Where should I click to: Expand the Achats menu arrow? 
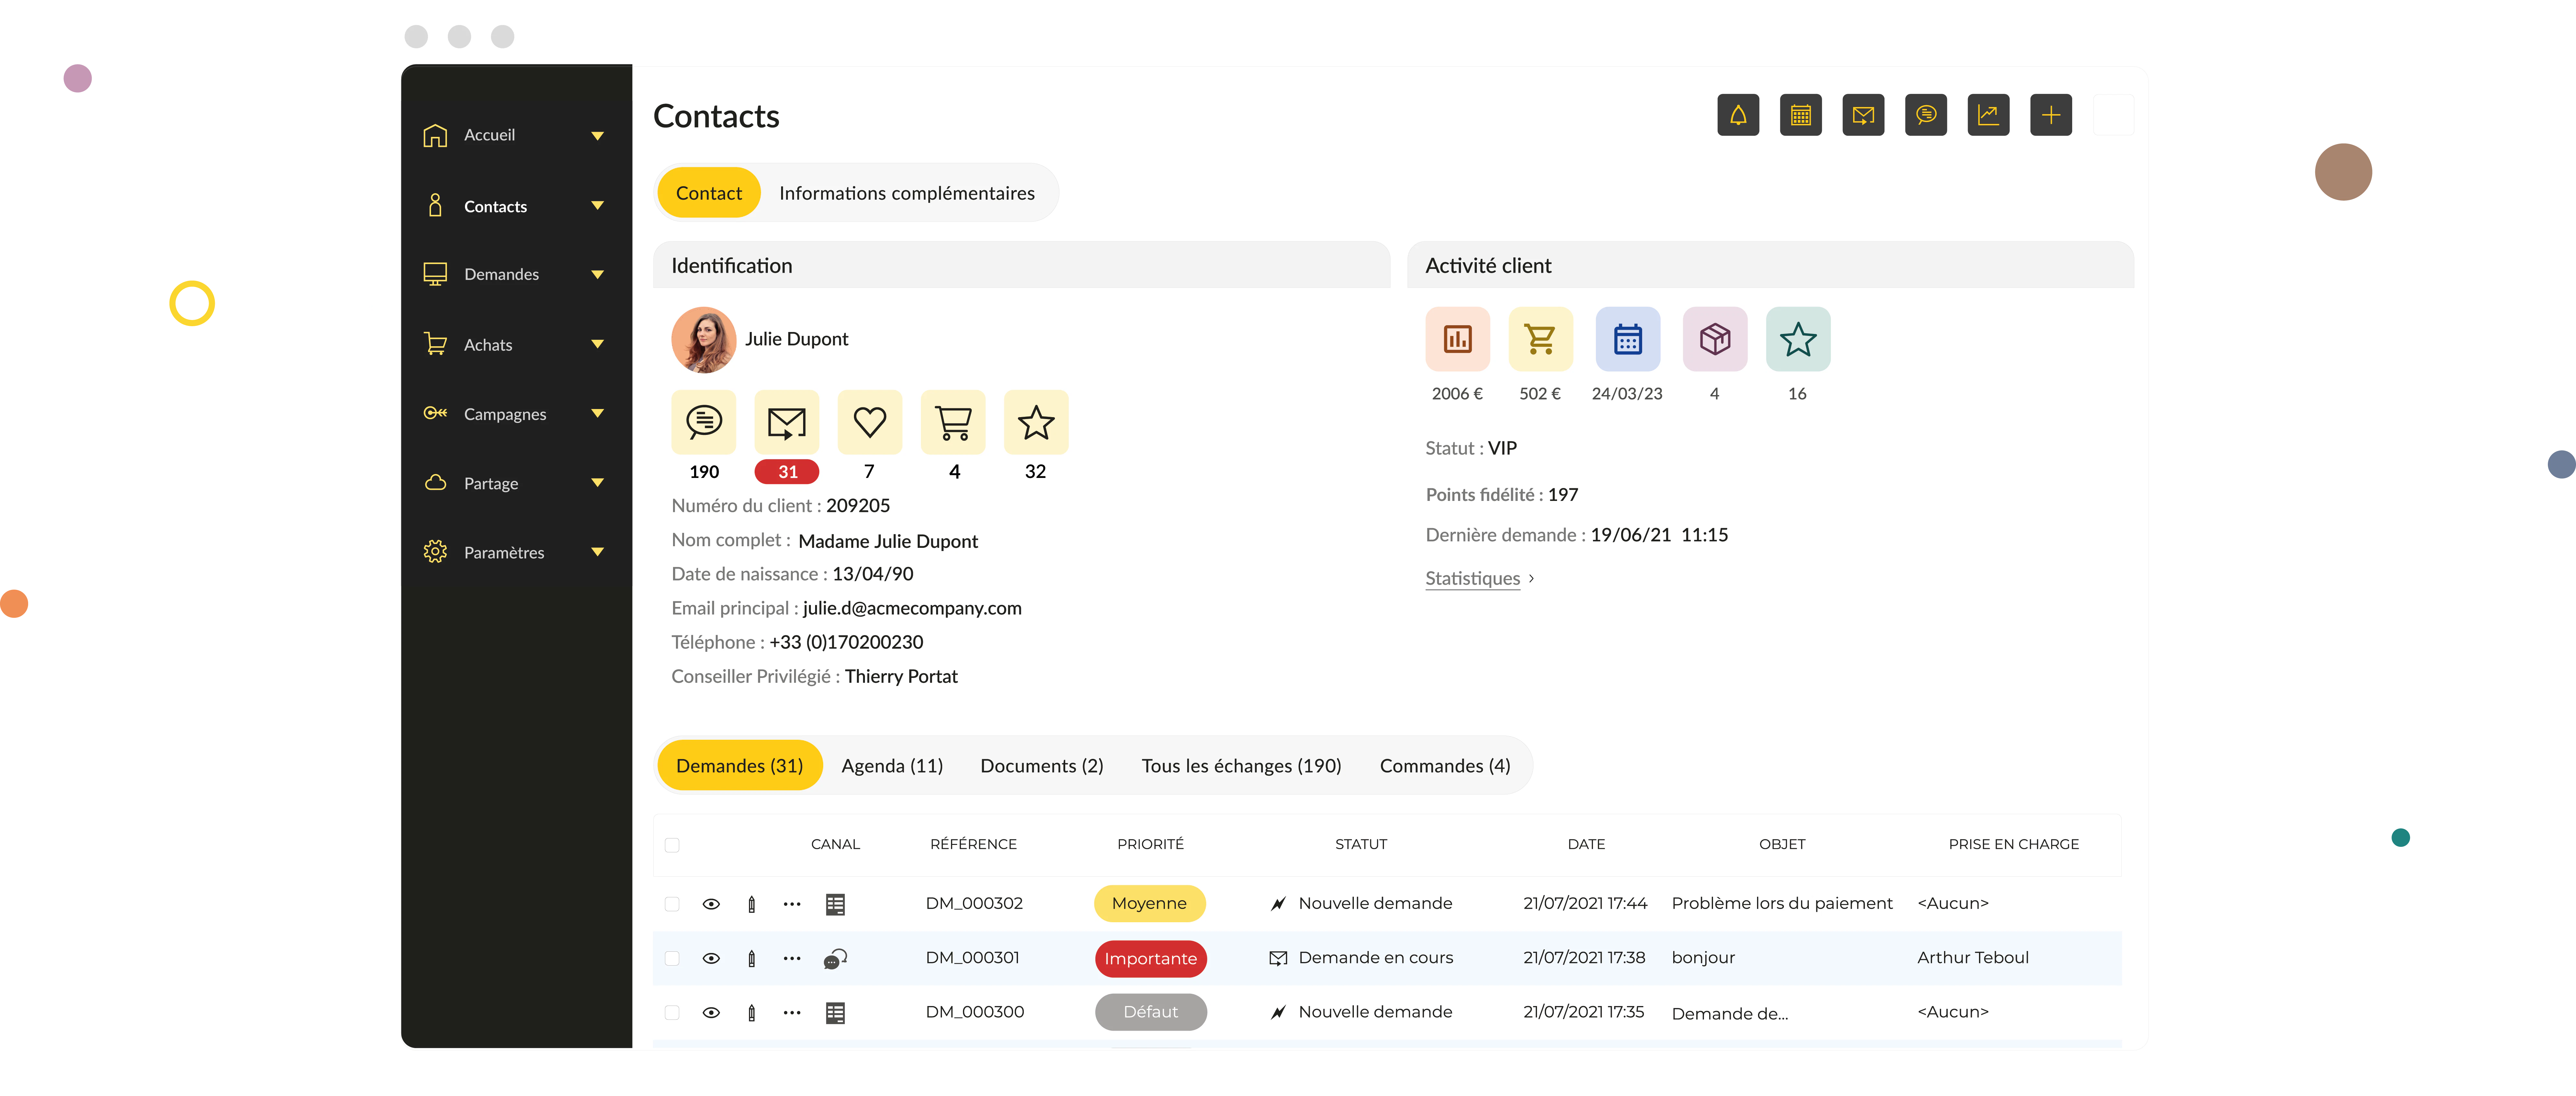point(598,344)
